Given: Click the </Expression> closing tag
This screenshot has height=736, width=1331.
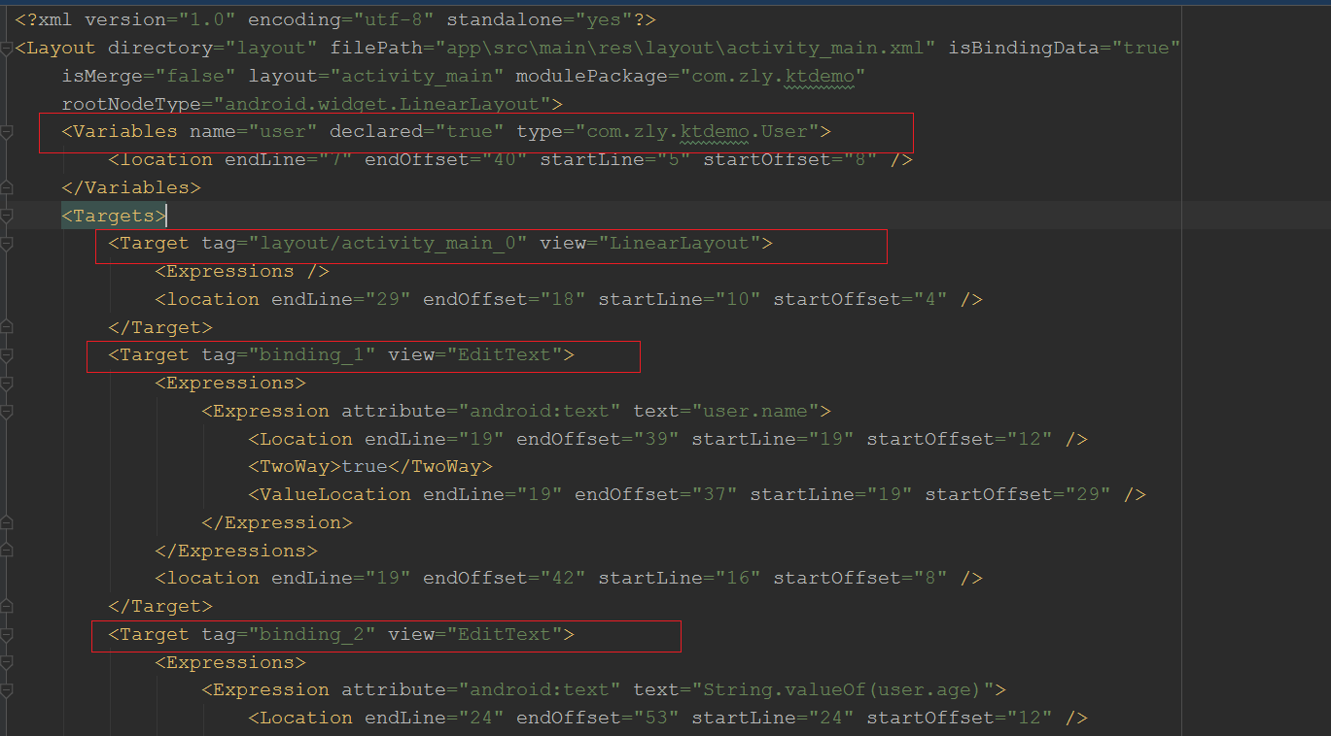Looking at the screenshot, I should 277,522.
